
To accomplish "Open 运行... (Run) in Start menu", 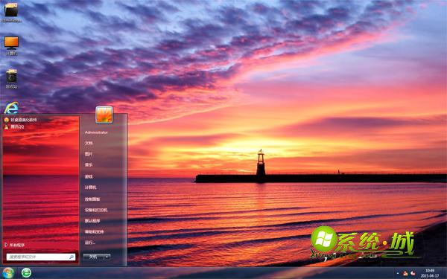I will 90,243.
